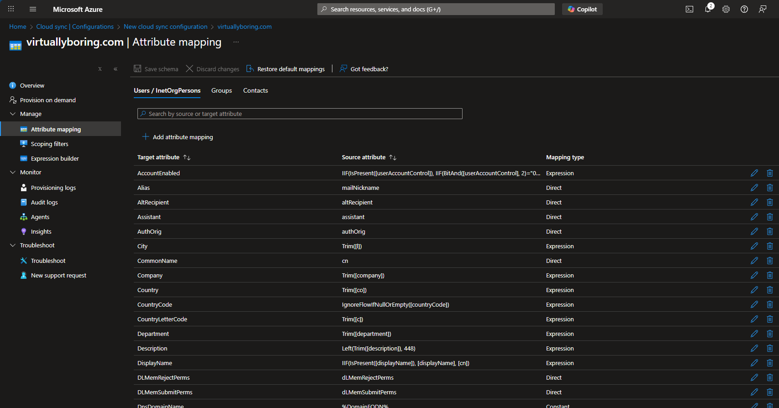Delete the Department mapping
Viewport: 779px width, 408px height.
click(770, 334)
